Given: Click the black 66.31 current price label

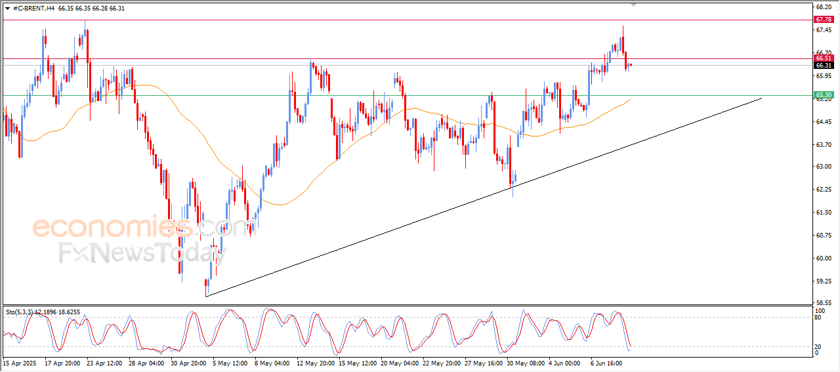Looking at the screenshot, I should coord(824,65).
